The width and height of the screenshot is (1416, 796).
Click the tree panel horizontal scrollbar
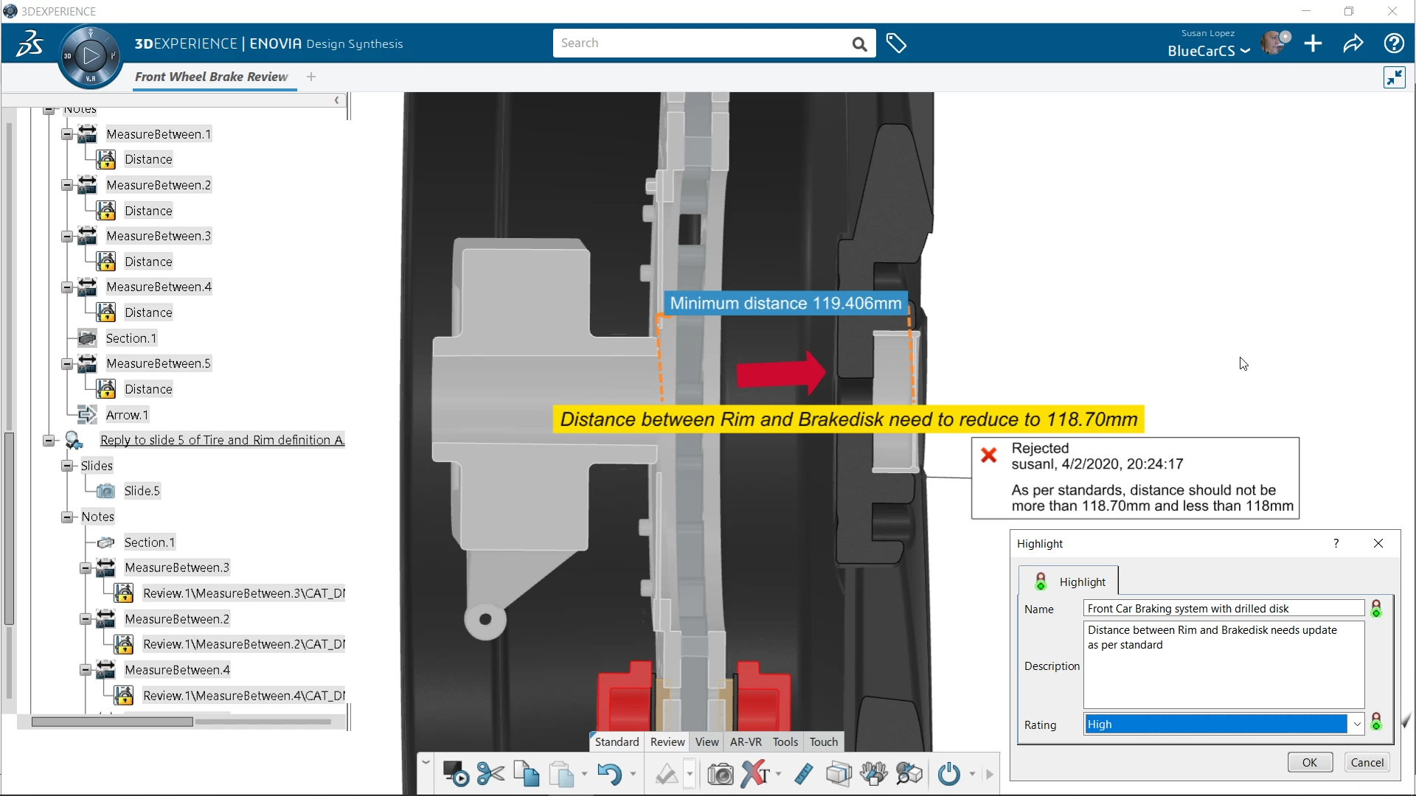click(x=112, y=722)
